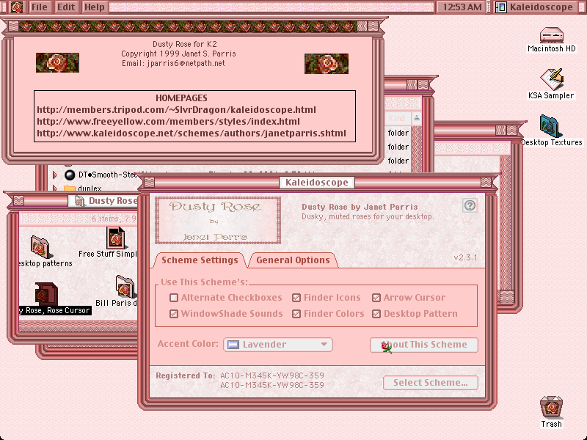Viewport: 587px width, 440px height.
Task: Expand the DT•Smooth-Steel row triangle
Action: [x=55, y=175]
